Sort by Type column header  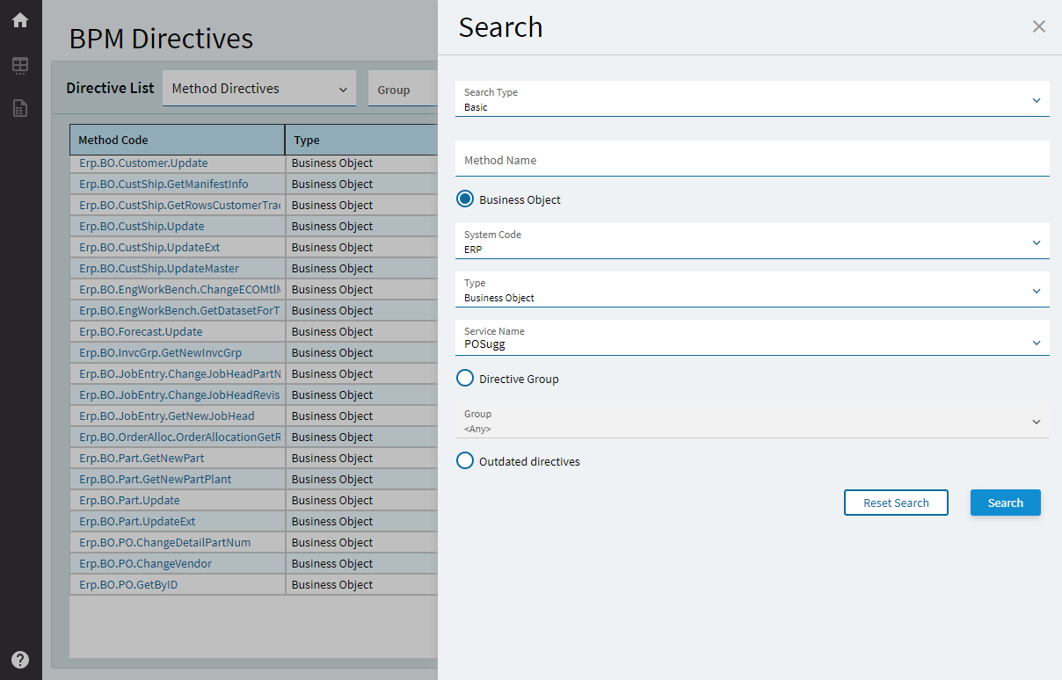tap(361, 140)
